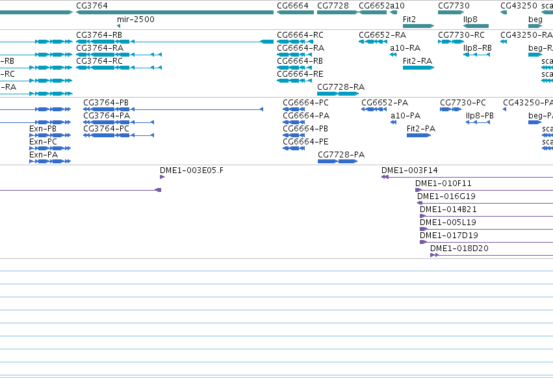The width and height of the screenshot is (553, 378).
Task: Select the Ilp8 gene bar
Action: [476, 26]
